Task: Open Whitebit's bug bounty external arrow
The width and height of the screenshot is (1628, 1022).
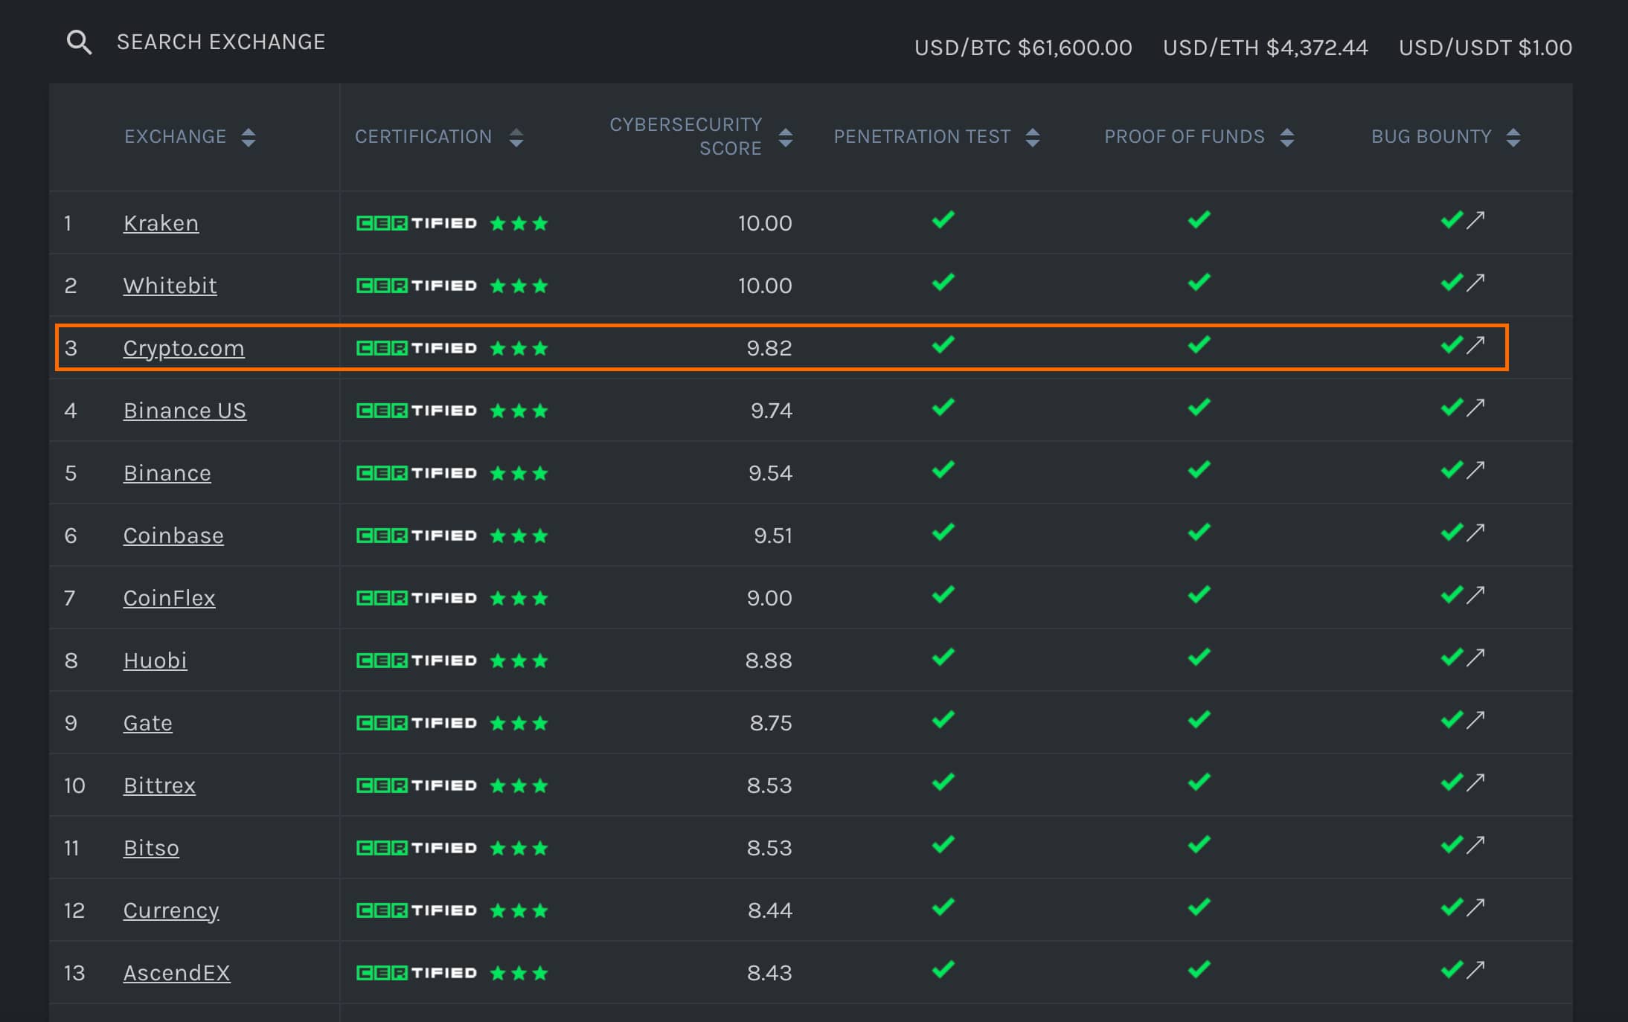Action: click(x=1475, y=283)
